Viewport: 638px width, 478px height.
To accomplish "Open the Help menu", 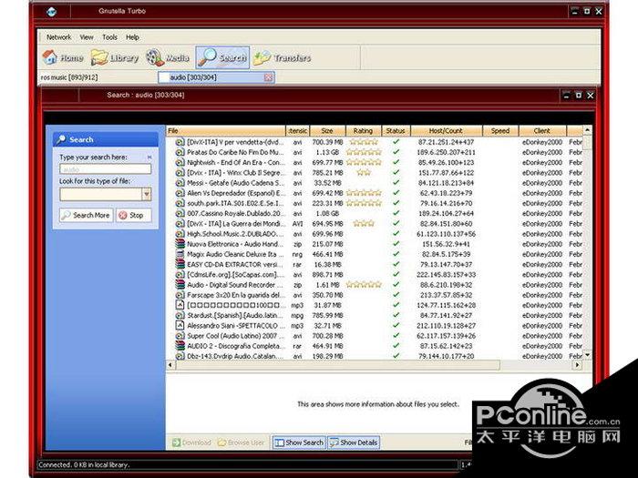I will (132, 37).
